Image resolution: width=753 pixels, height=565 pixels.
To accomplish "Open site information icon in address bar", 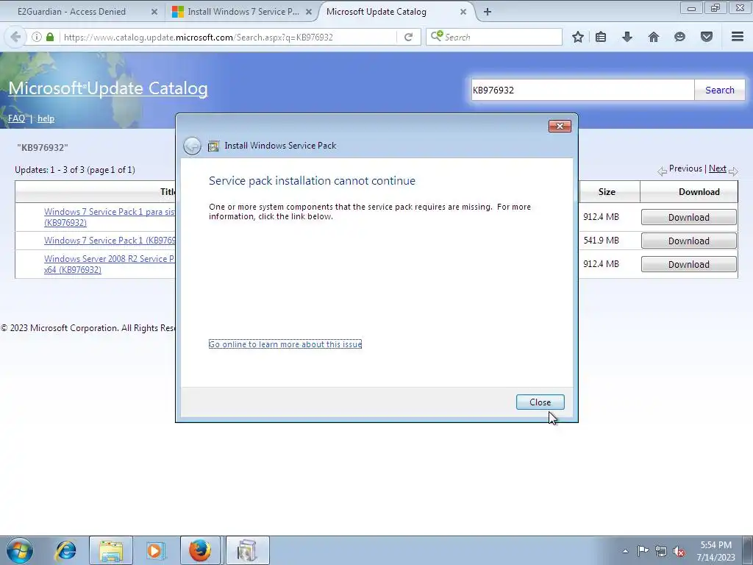I will (x=37, y=37).
